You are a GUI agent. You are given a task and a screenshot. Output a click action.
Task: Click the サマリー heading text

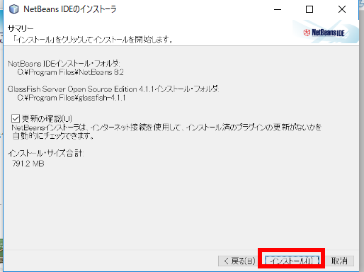21,28
